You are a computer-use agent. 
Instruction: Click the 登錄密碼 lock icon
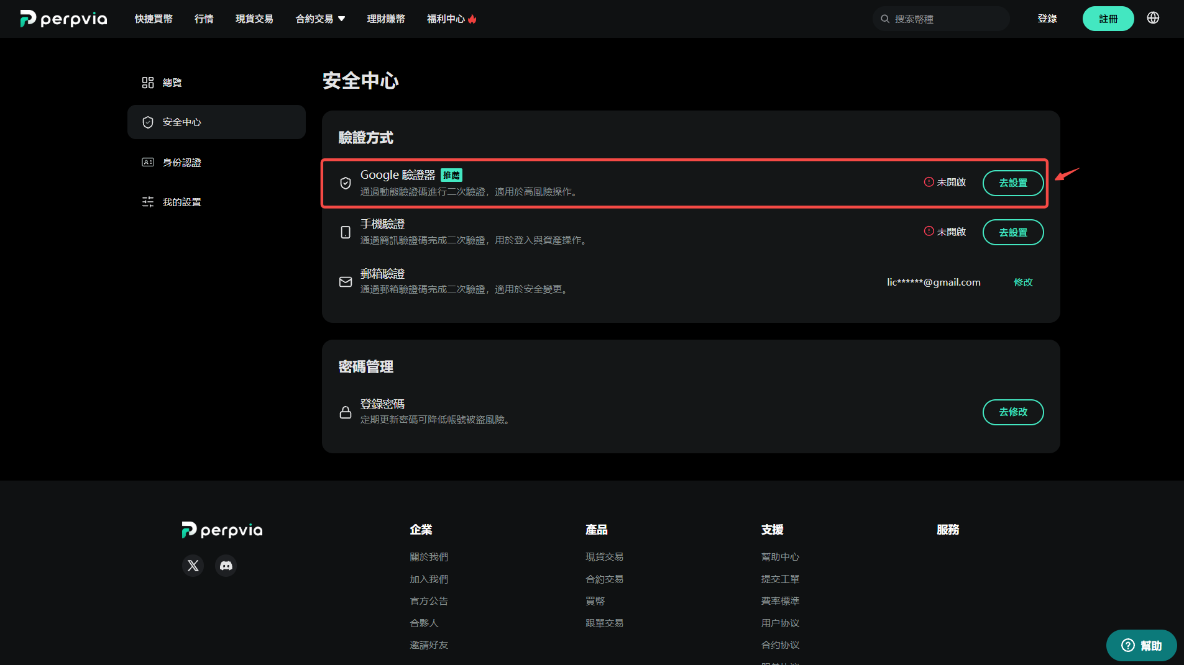(346, 412)
